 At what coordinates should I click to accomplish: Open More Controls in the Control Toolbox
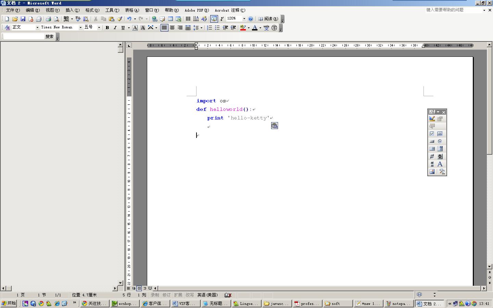pyautogui.click(x=442, y=171)
